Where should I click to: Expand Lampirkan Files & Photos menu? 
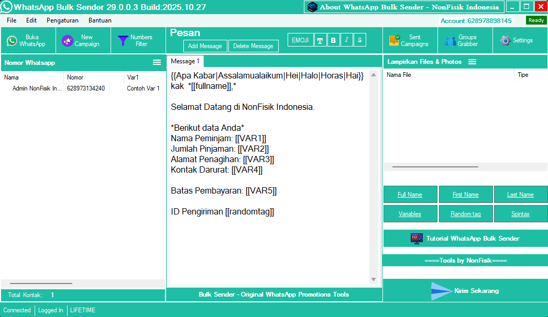472,62
